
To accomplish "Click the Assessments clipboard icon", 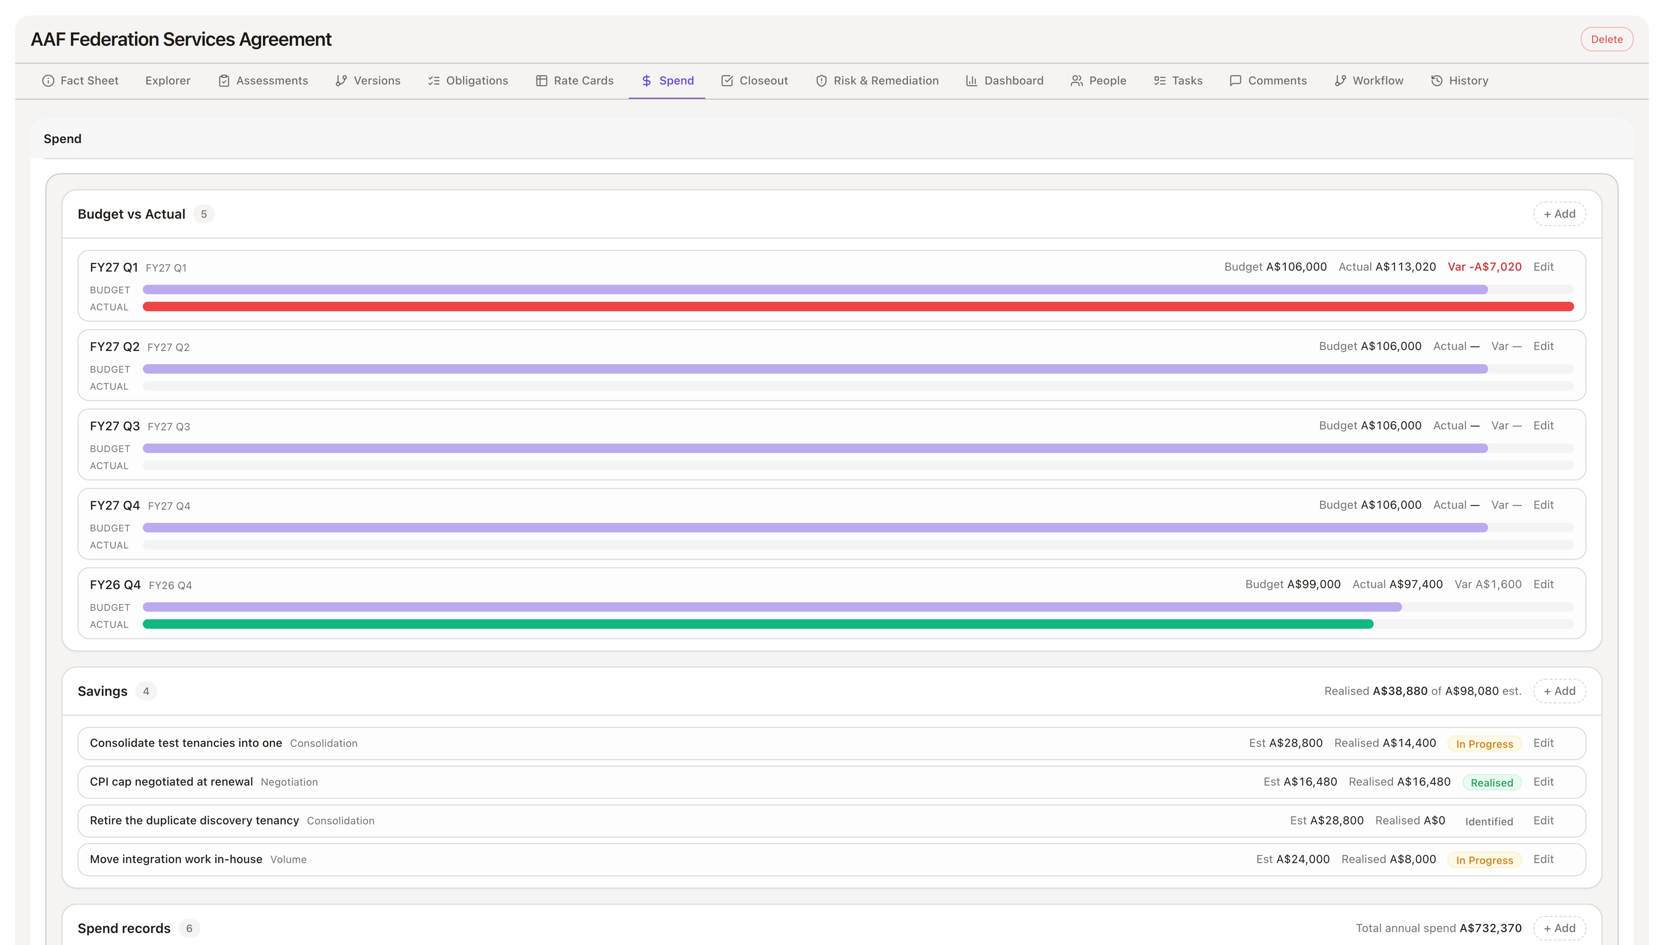I will (x=224, y=80).
